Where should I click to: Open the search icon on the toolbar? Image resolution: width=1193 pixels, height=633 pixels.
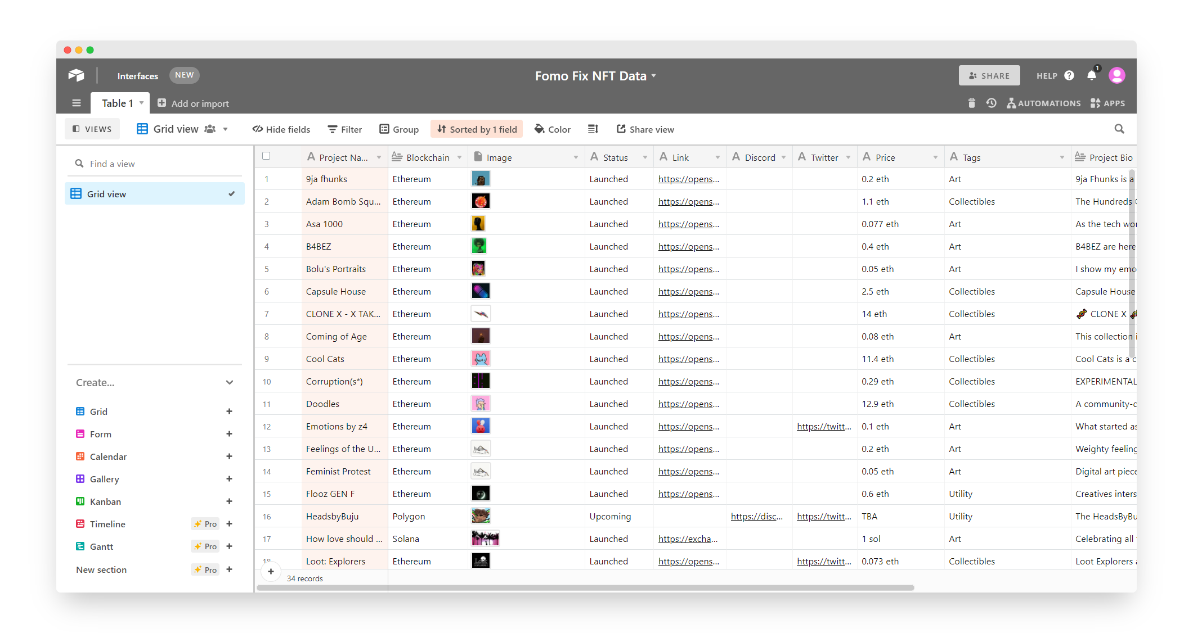(x=1119, y=129)
